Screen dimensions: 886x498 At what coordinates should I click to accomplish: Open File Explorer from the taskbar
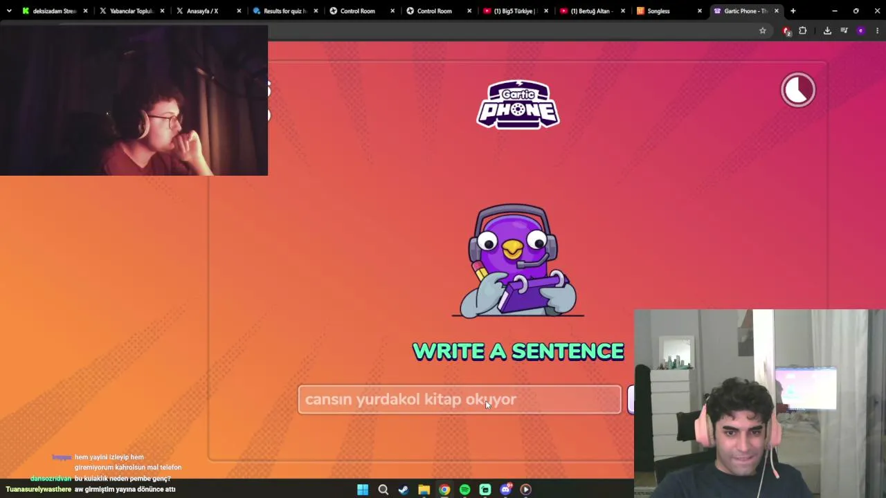(424, 490)
